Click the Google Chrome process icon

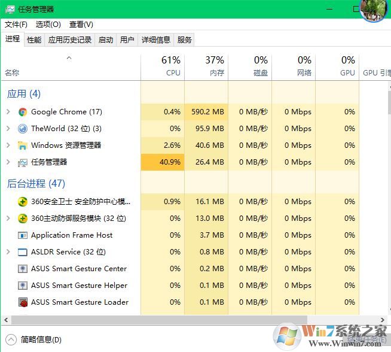23,112
